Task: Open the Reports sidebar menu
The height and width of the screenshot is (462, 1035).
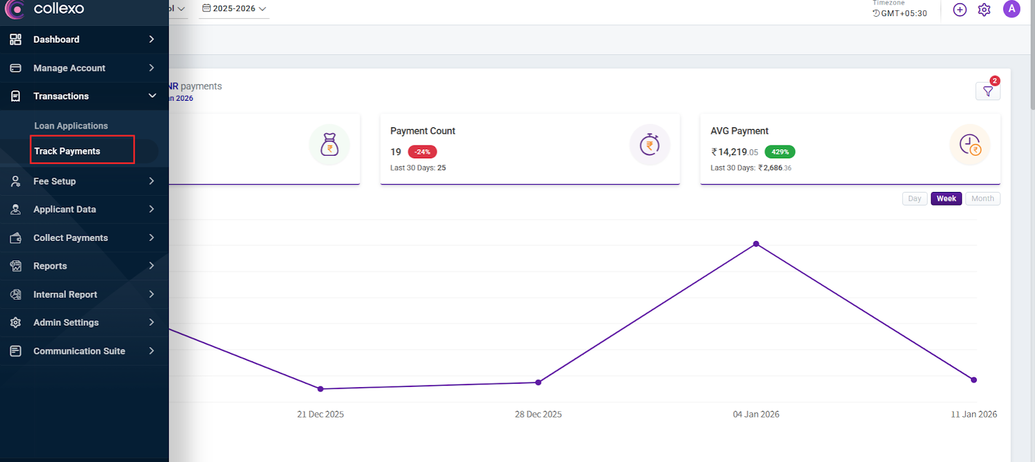Action: (x=84, y=266)
